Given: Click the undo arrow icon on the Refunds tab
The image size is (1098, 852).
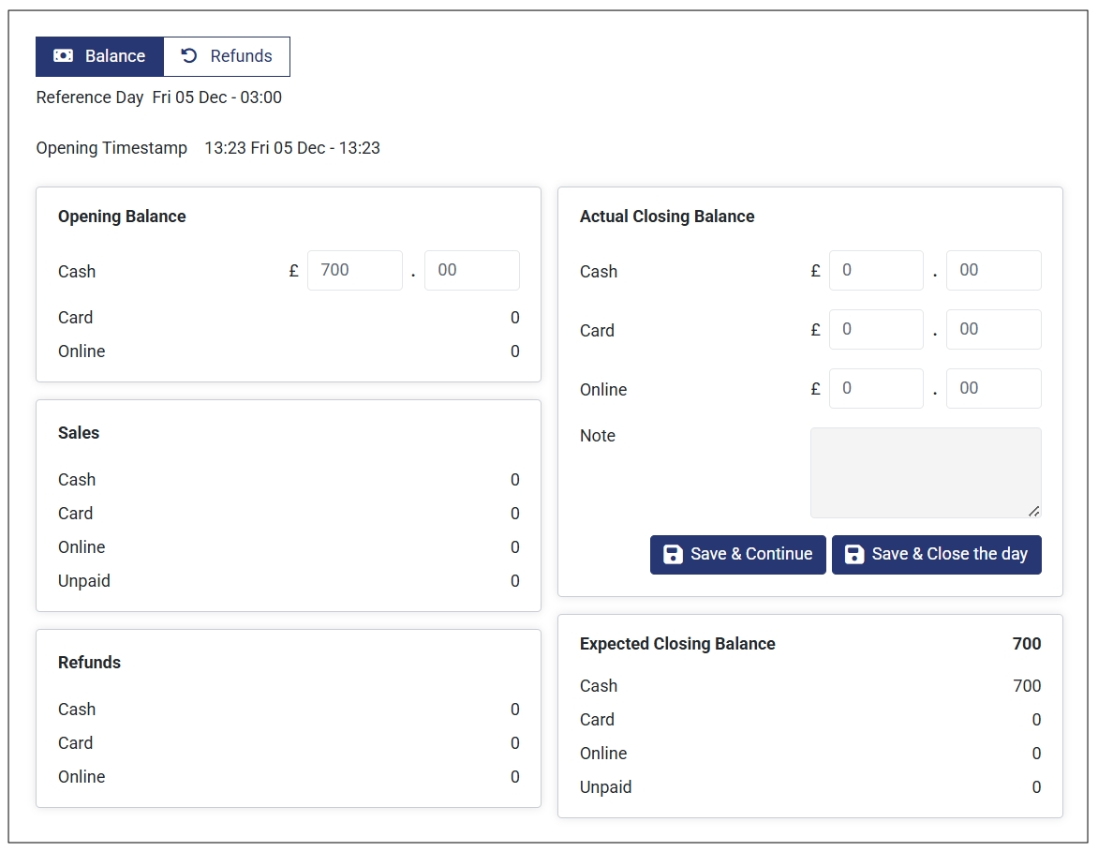Looking at the screenshot, I should [x=189, y=56].
